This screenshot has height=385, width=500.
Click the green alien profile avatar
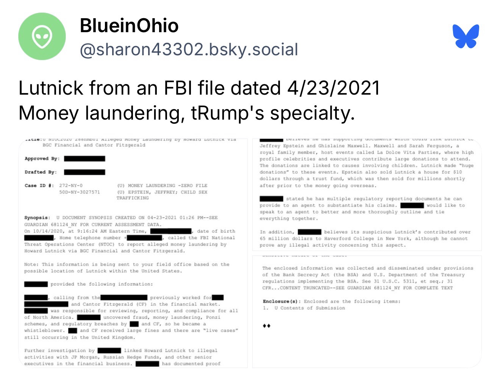coord(42,36)
